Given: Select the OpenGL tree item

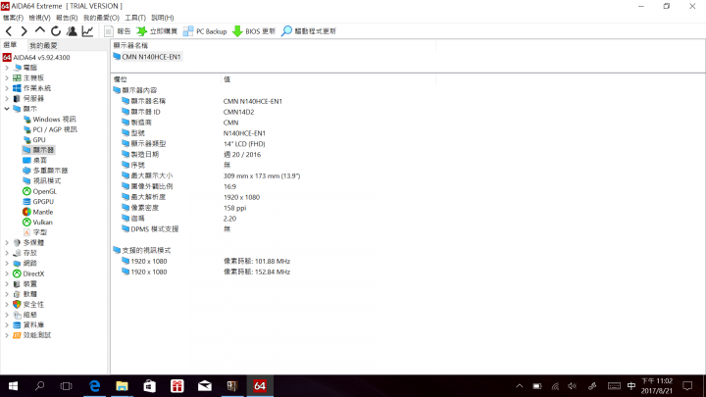Looking at the screenshot, I should [44, 191].
